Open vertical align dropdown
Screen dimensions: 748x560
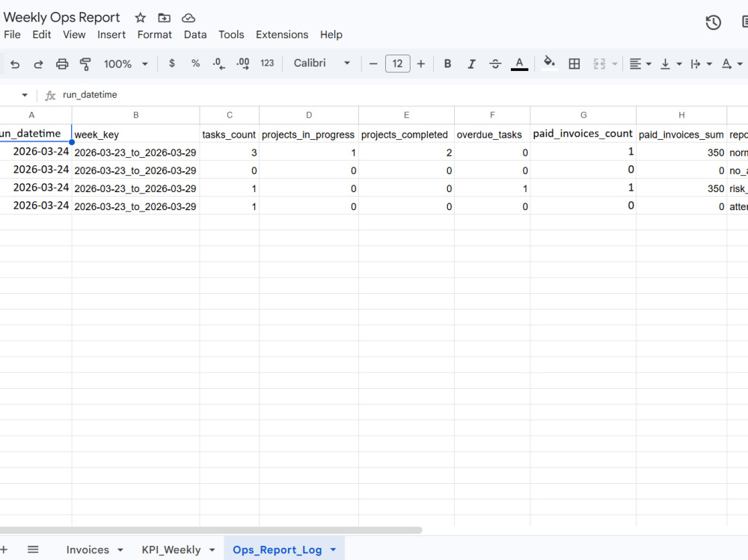670,64
